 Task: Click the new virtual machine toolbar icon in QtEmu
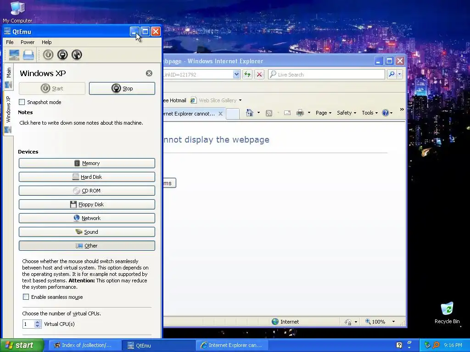coord(14,55)
